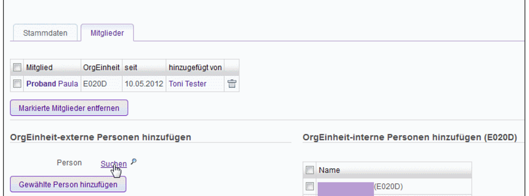Check the first internal person (E020D) checkbox
This screenshot has height=196, width=529.
310,187
